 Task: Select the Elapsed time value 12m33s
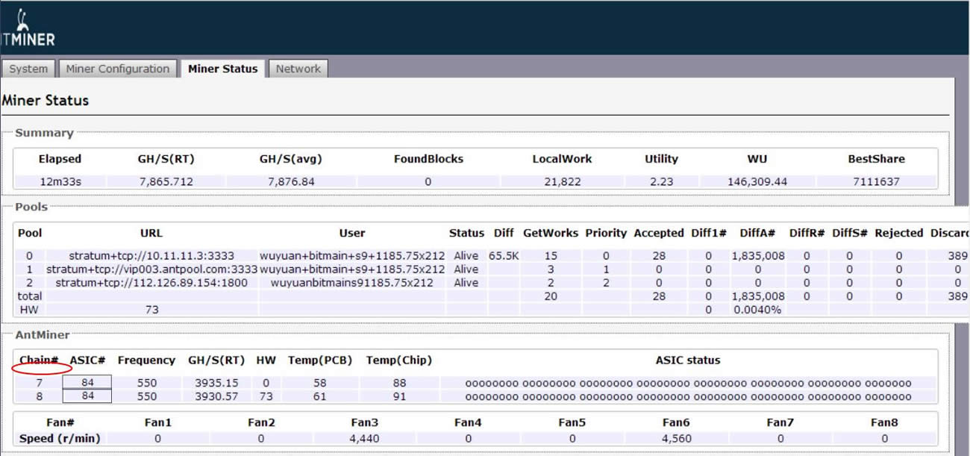[x=60, y=181]
